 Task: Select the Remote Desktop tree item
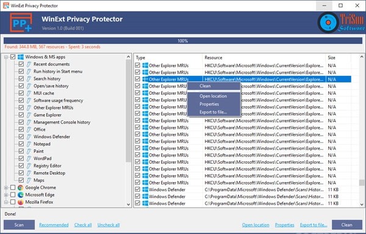pos(49,173)
